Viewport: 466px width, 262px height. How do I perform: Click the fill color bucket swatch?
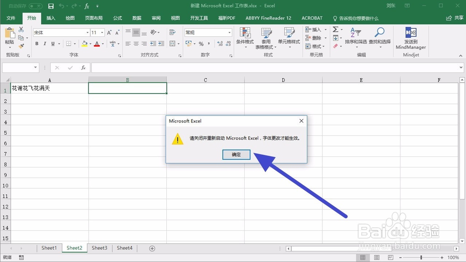(85, 44)
